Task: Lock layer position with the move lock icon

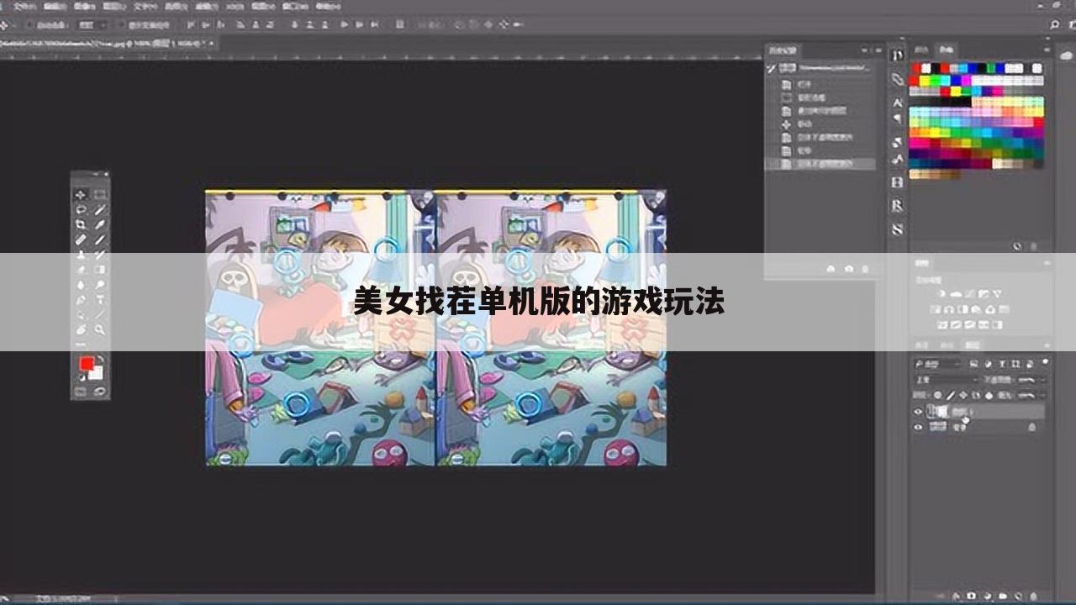Action: [x=963, y=395]
